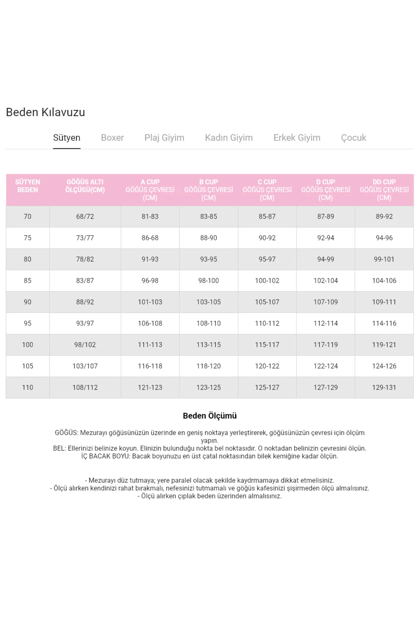Select the Plaj Giyim tab
The image size is (420, 630).
pyautogui.click(x=164, y=138)
